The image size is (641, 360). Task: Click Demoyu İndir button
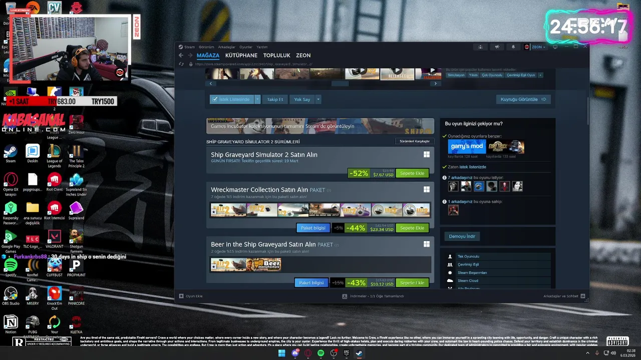click(x=462, y=236)
